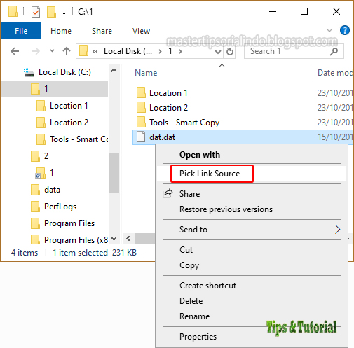Select Location 1 in the navigation tree
The image size is (354, 348).
[69, 106]
